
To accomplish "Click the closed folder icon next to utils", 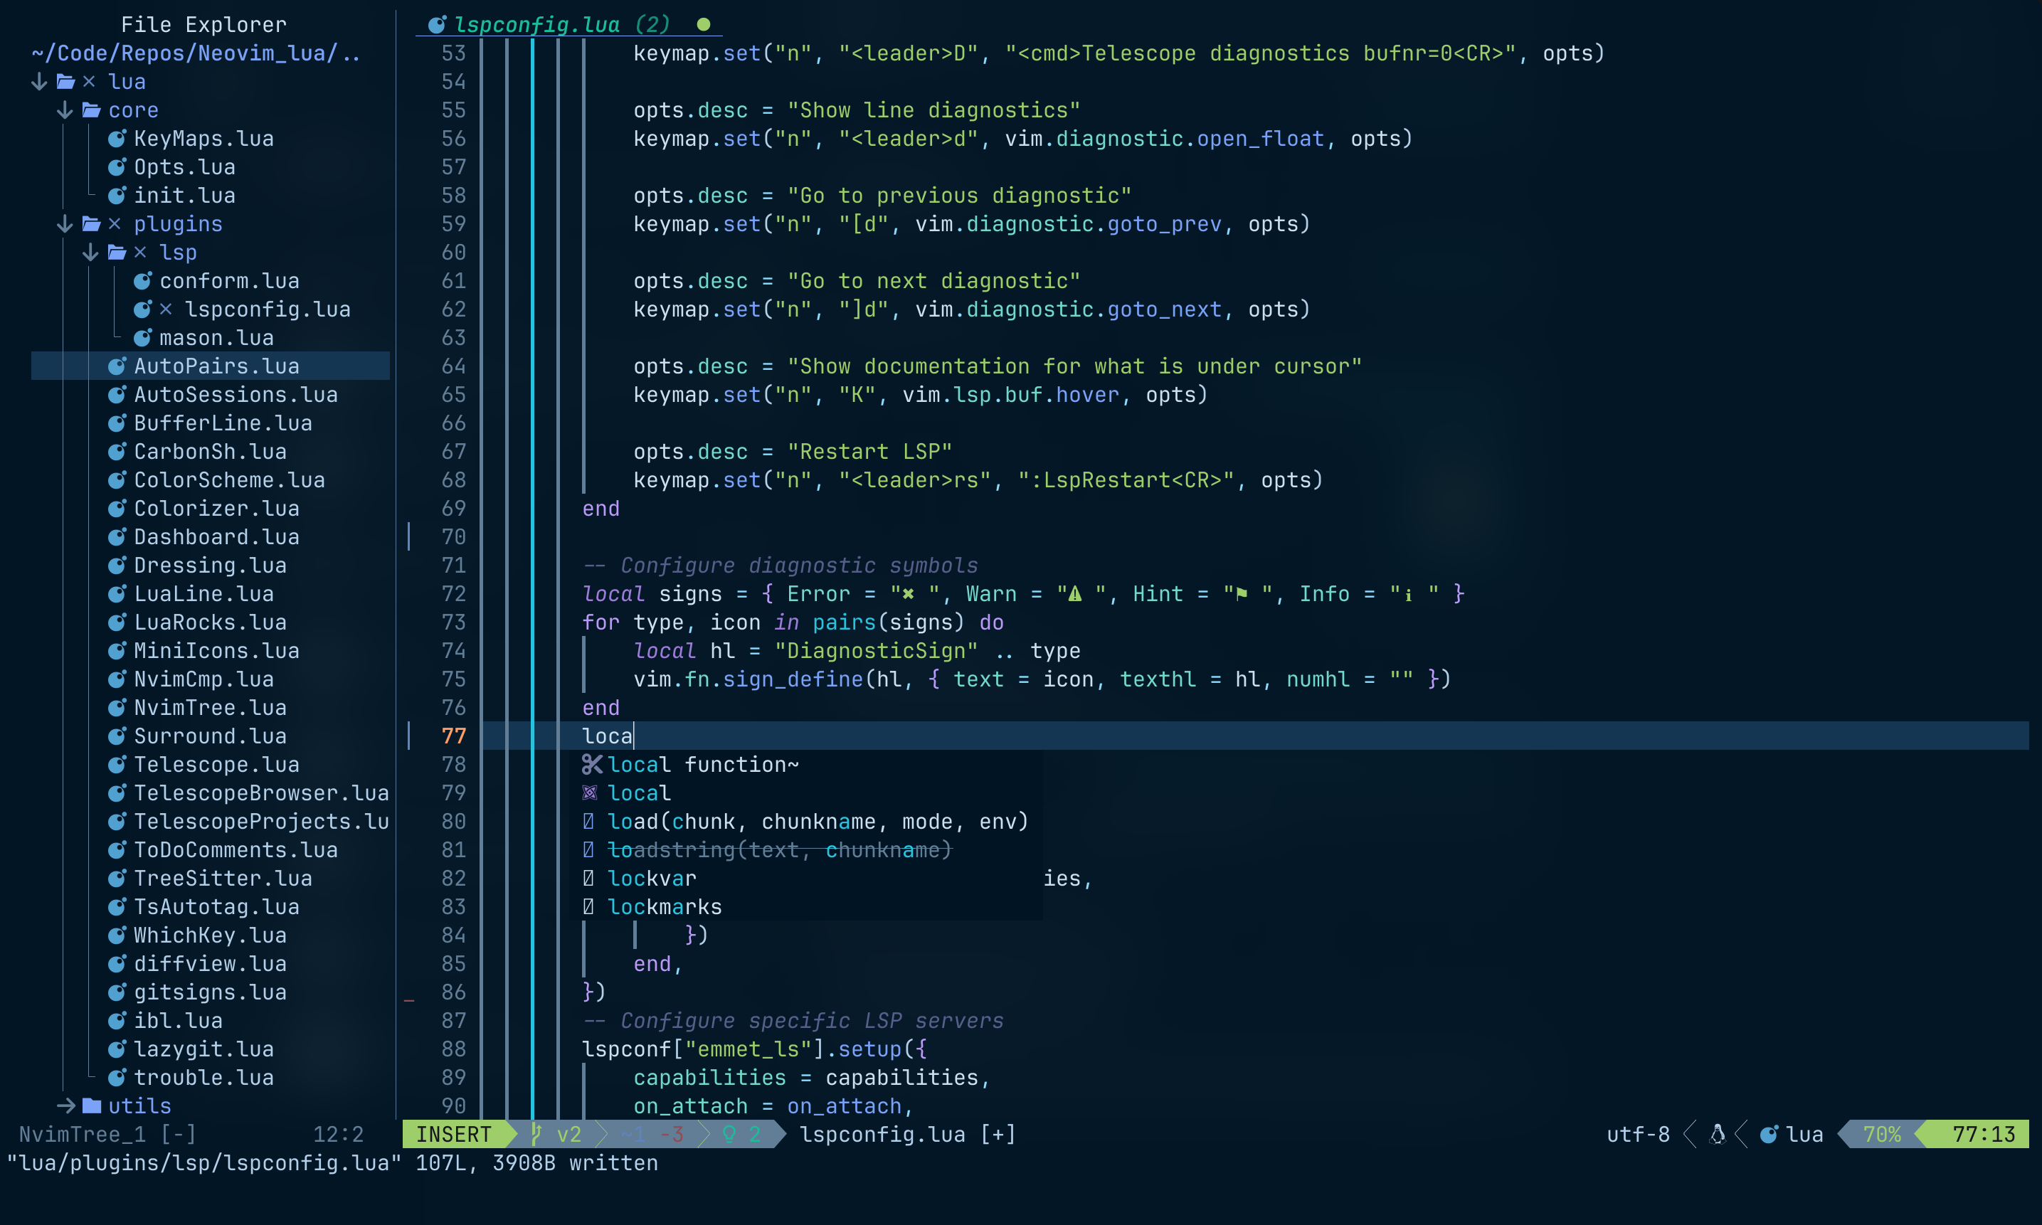I will pyautogui.click(x=92, y=1105).
